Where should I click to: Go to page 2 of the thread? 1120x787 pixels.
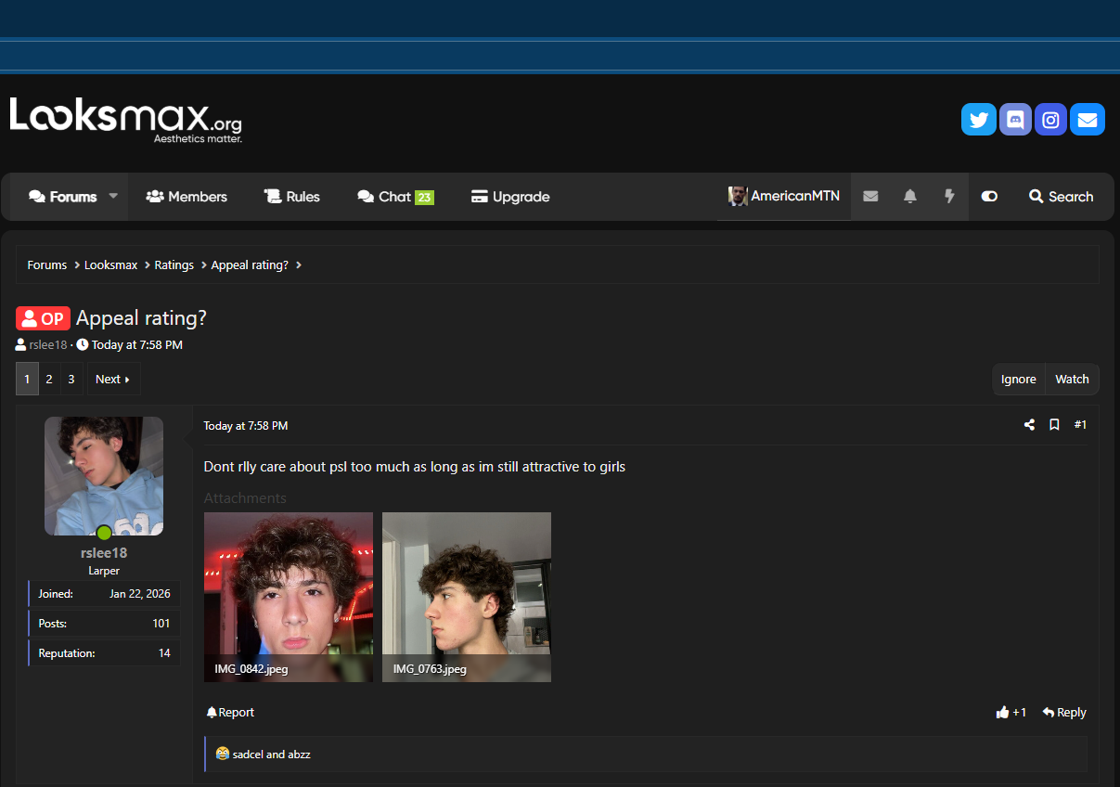49,379
